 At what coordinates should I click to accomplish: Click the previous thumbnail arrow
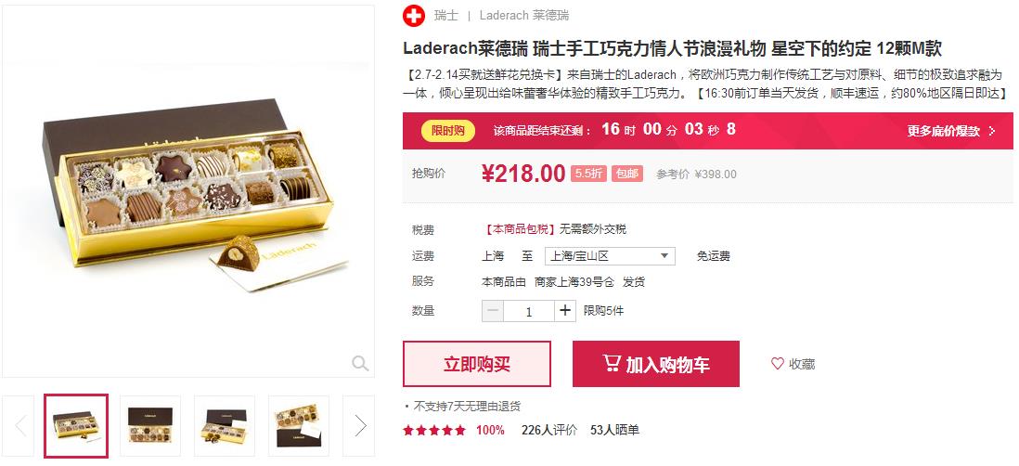19,426
